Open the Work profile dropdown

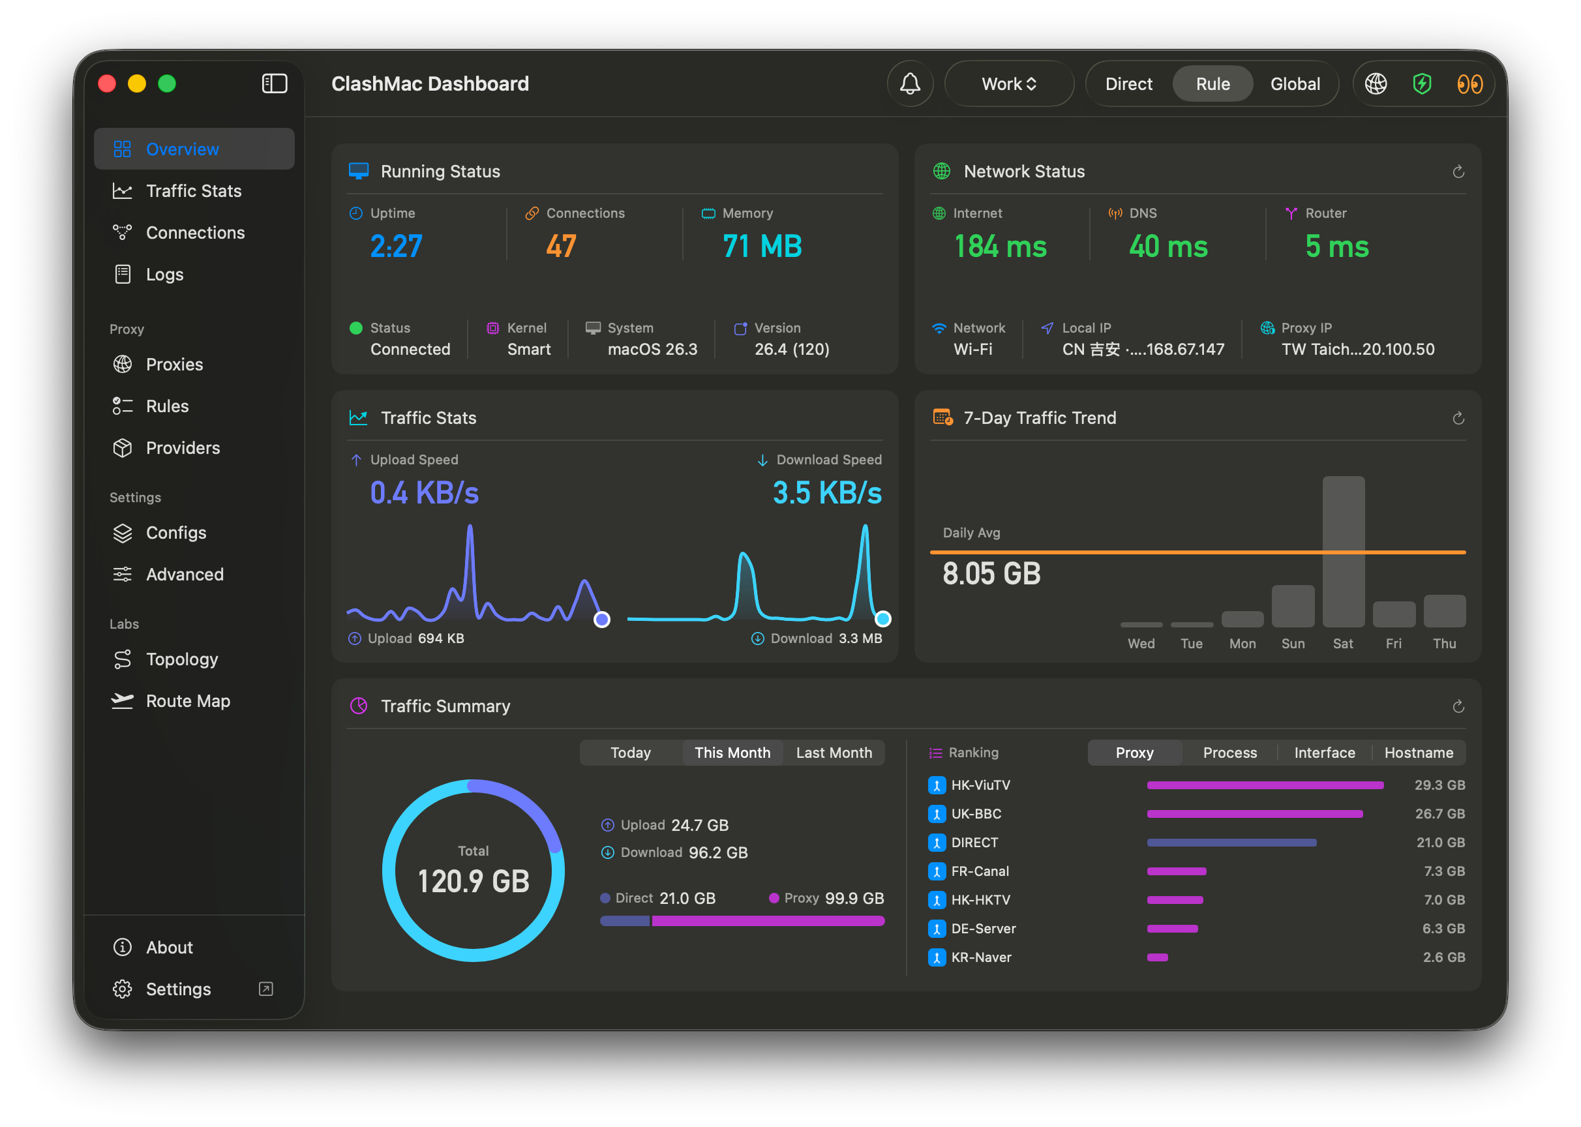pyautogui.click(x=1008, y=84)
